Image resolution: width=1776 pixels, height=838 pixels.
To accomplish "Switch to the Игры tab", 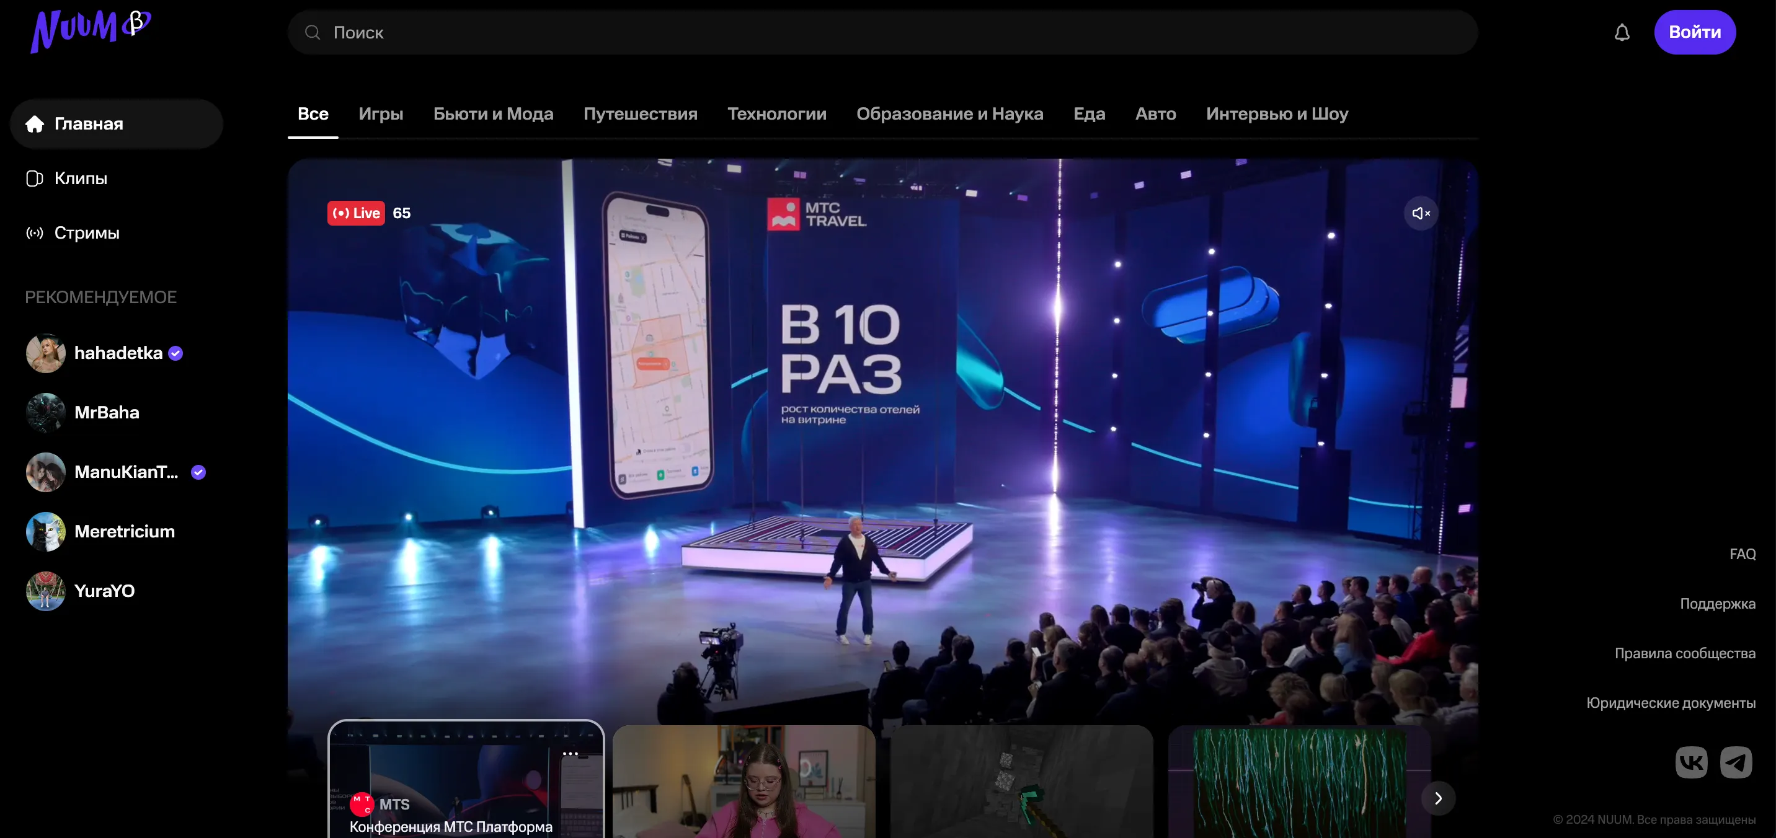I will pyautogui.click(x=381, y=113).
